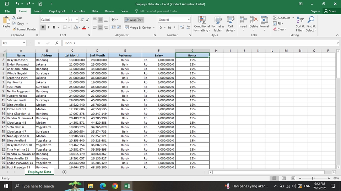Click the Increase Font Size icon

pos(82,20)
